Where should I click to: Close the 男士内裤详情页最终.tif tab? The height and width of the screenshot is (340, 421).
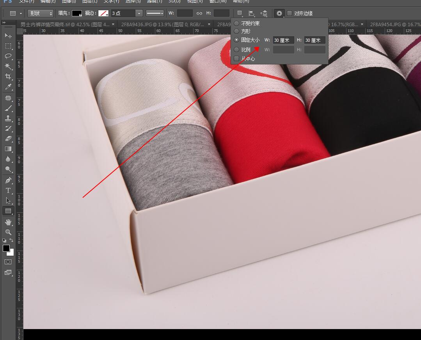point(113,24)
